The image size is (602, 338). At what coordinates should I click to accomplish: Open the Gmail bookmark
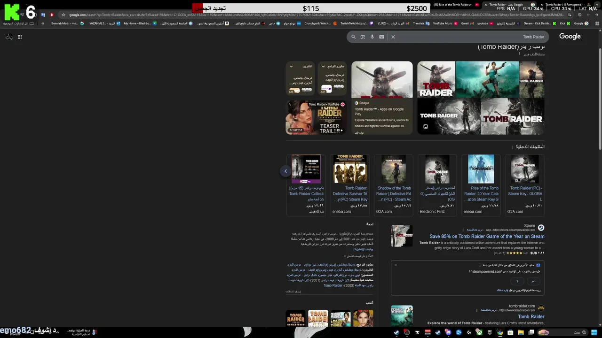click(x=467, y=23)
